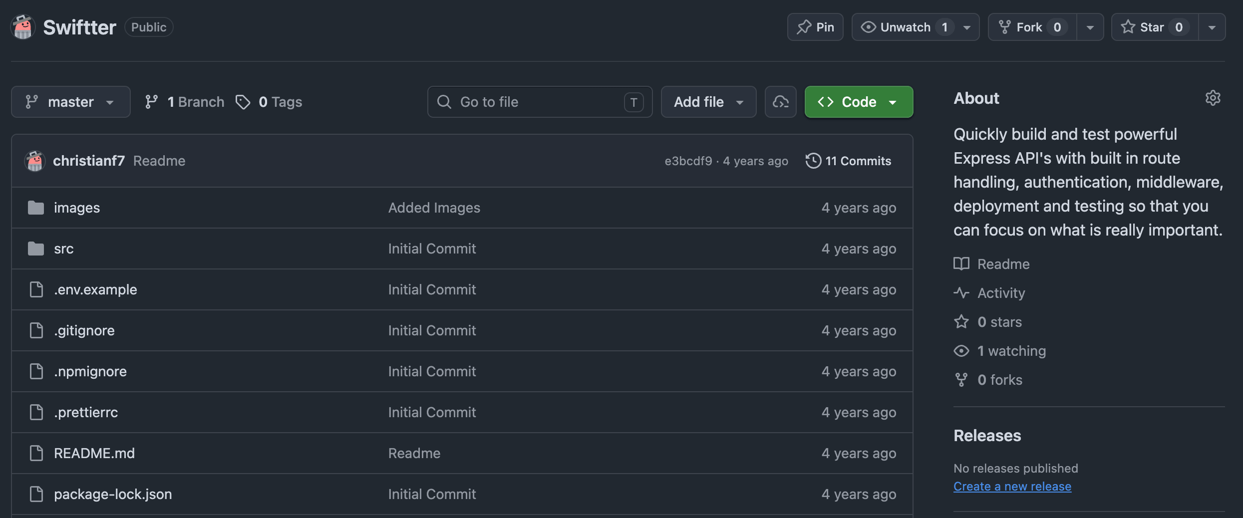The height and width of the screenshot is (518, 1243).
Task: Open christianf7 author profile link
Action: tap(89, 161)
